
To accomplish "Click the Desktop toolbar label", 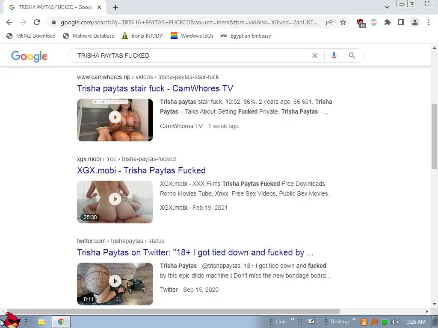I will (340, 322).
